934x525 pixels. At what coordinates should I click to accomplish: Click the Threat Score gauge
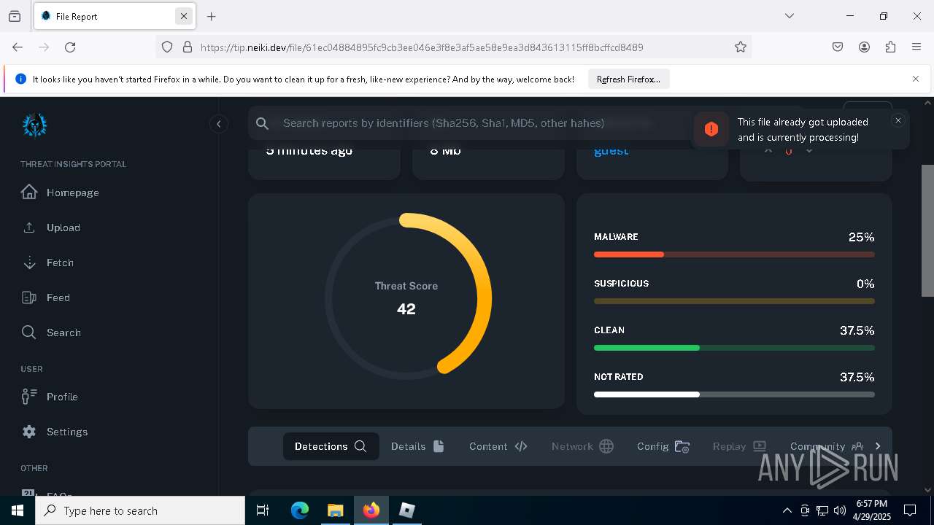tap(407, 297)
